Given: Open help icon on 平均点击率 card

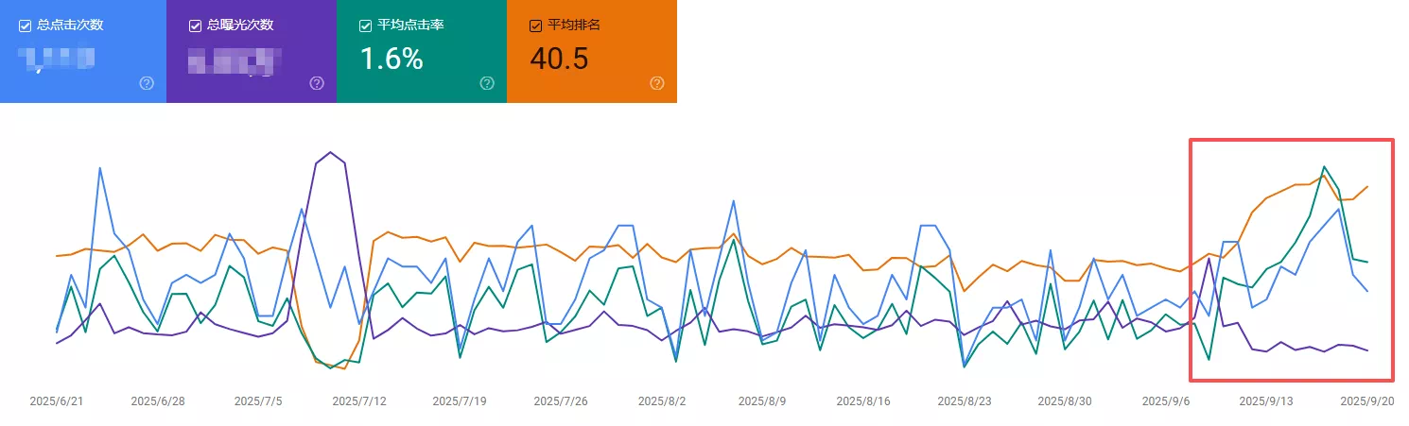Looking at the screenshot, I should [x=487, y=83].
